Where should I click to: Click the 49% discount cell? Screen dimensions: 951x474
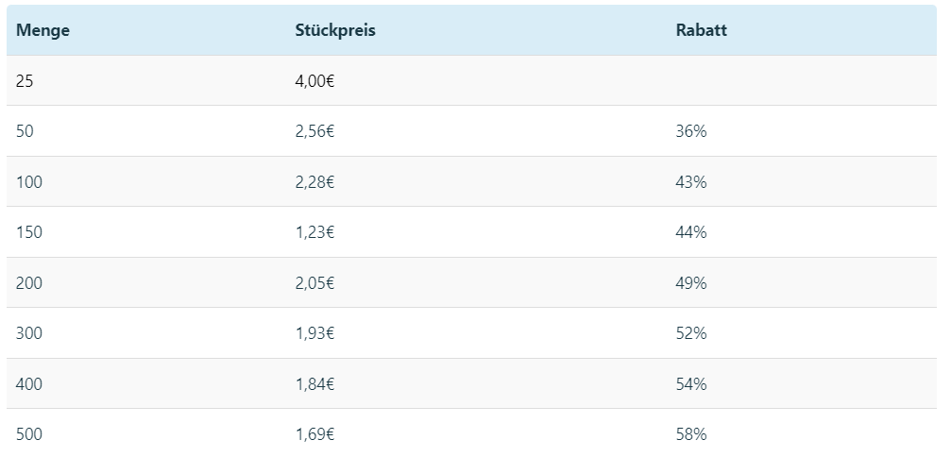tap(691, 283)
